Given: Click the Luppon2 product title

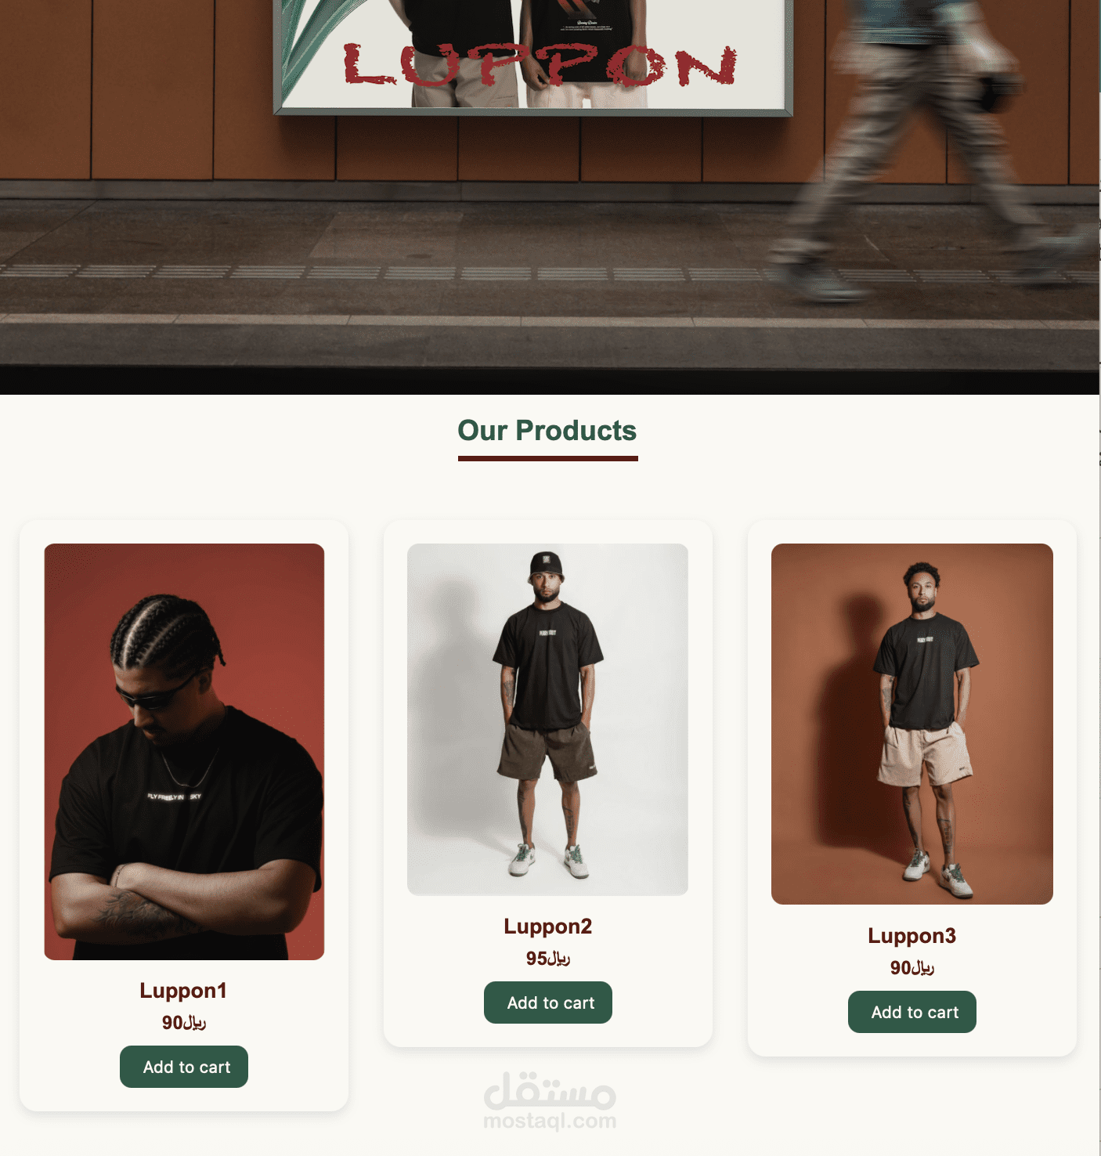Looking at the screenshot, I should (x=548, y=927).
